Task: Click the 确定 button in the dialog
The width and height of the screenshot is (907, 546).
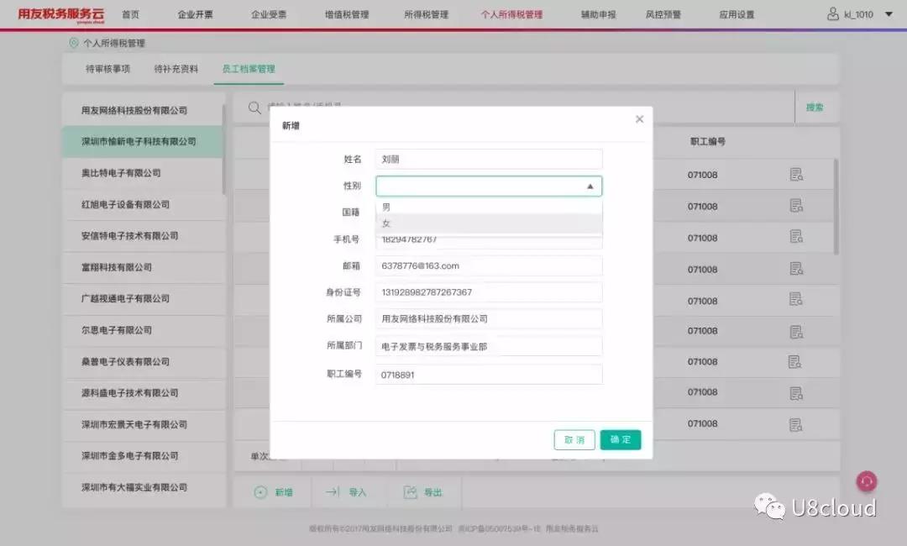Action: [x=620, y=439]
